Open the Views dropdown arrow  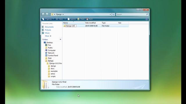click(x=65, y=19)
